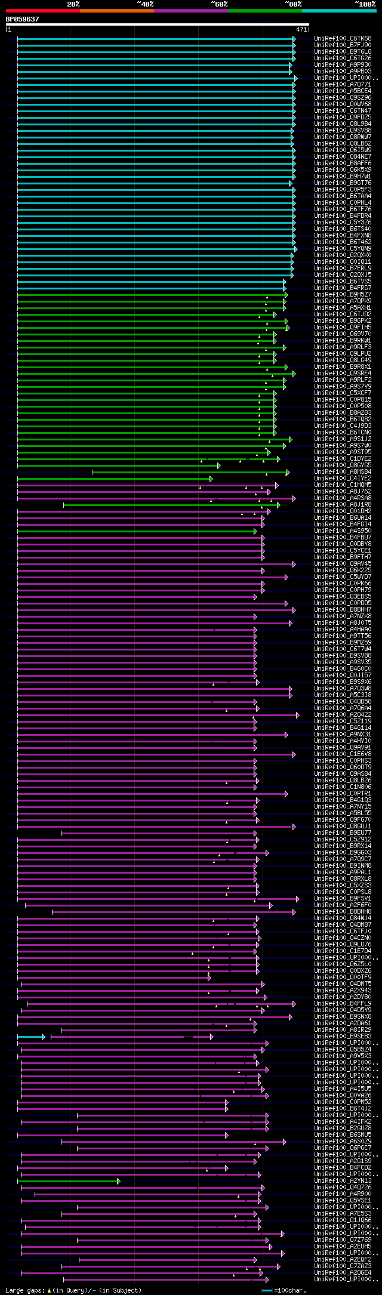Open hit UniRef100_Q9SZ96
382x1295 pixels.
click(343, 98)
